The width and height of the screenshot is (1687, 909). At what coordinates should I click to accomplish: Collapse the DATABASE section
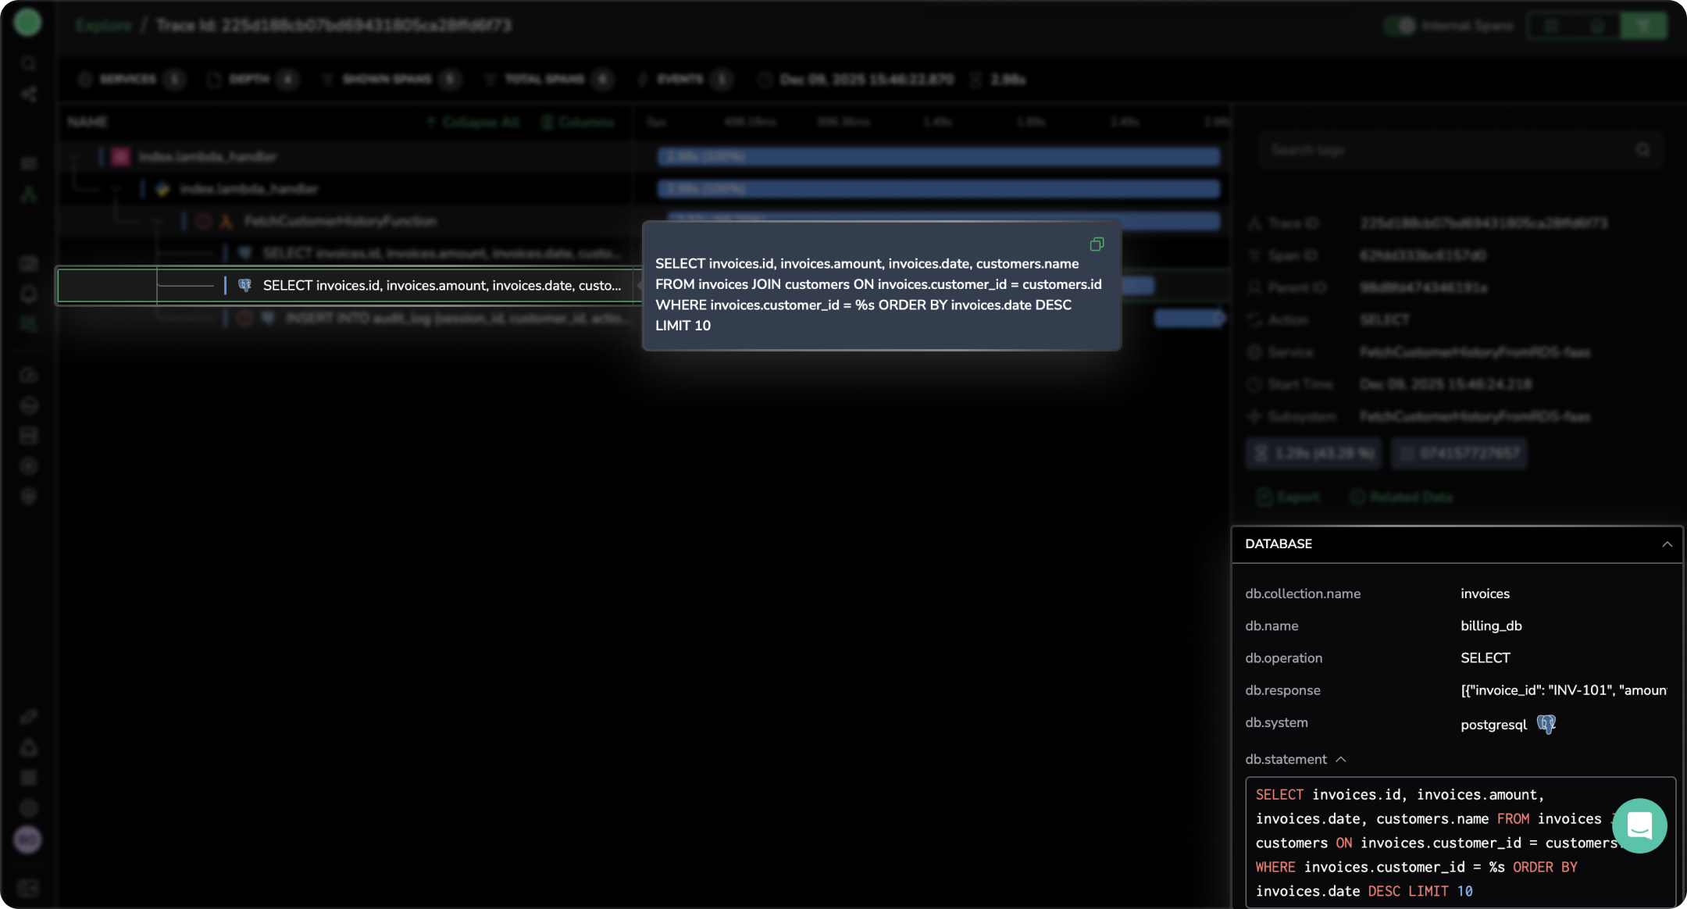pyautogui.click(x=1667, y=544)
